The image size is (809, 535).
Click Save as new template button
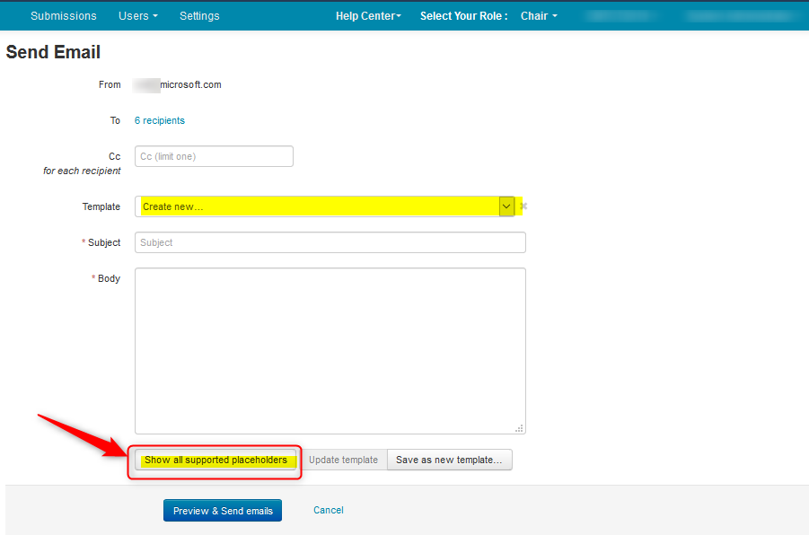449,460
